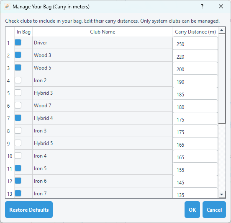Uncheck the Driver in-bag checkbox
231x223 pixels.
pyautogui.click(x=18, y=42)
